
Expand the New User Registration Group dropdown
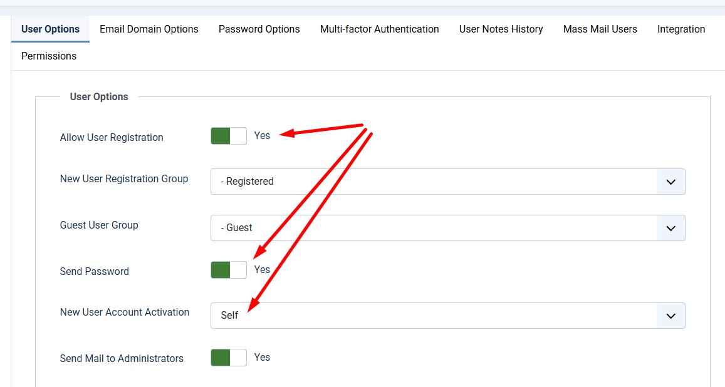447,182
